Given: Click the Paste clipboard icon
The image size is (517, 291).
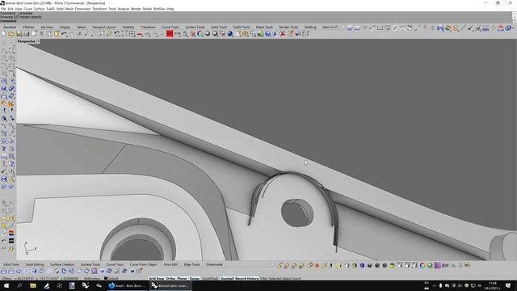Looking at the screenshot, I should pyautogui.click(x=57, y=34).
